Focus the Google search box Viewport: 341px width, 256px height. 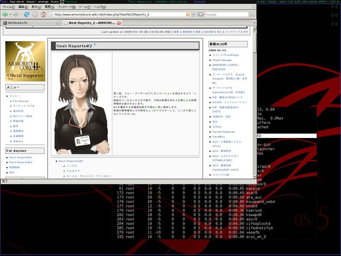click(227, 15)
